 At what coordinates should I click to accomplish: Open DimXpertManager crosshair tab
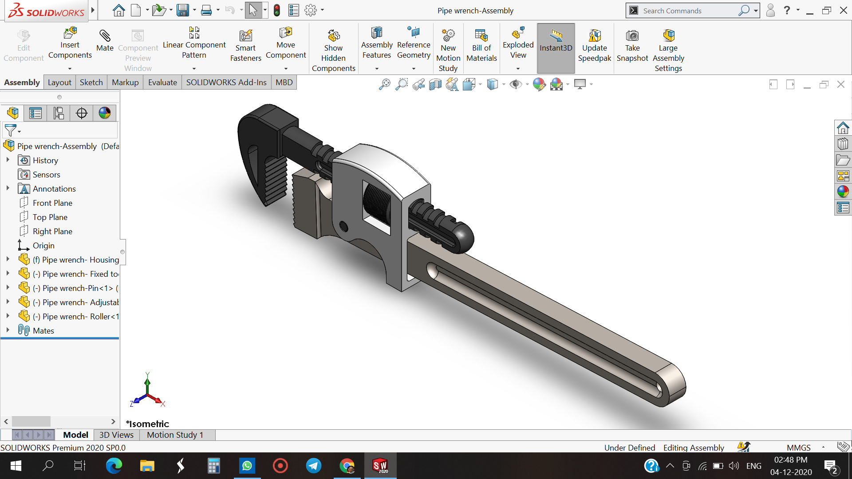click(x=82, y=113)
